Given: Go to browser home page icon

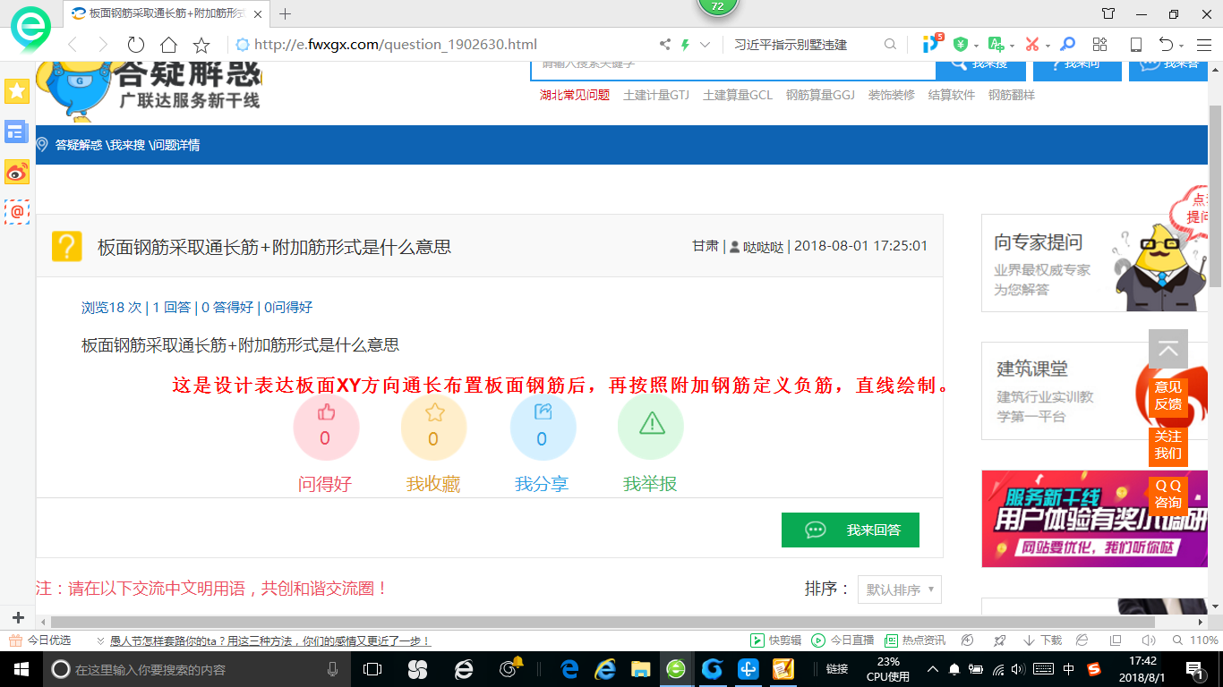Looking at the screenshot, I should [168, 45].
